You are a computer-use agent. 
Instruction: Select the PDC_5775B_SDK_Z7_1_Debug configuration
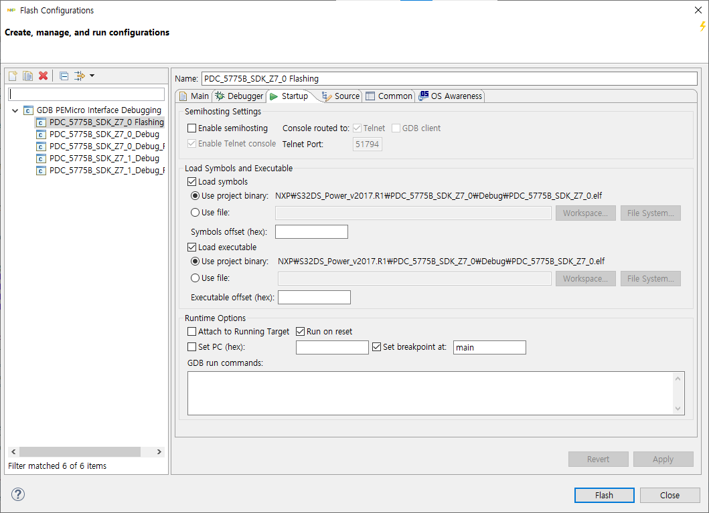coord(104,159)
